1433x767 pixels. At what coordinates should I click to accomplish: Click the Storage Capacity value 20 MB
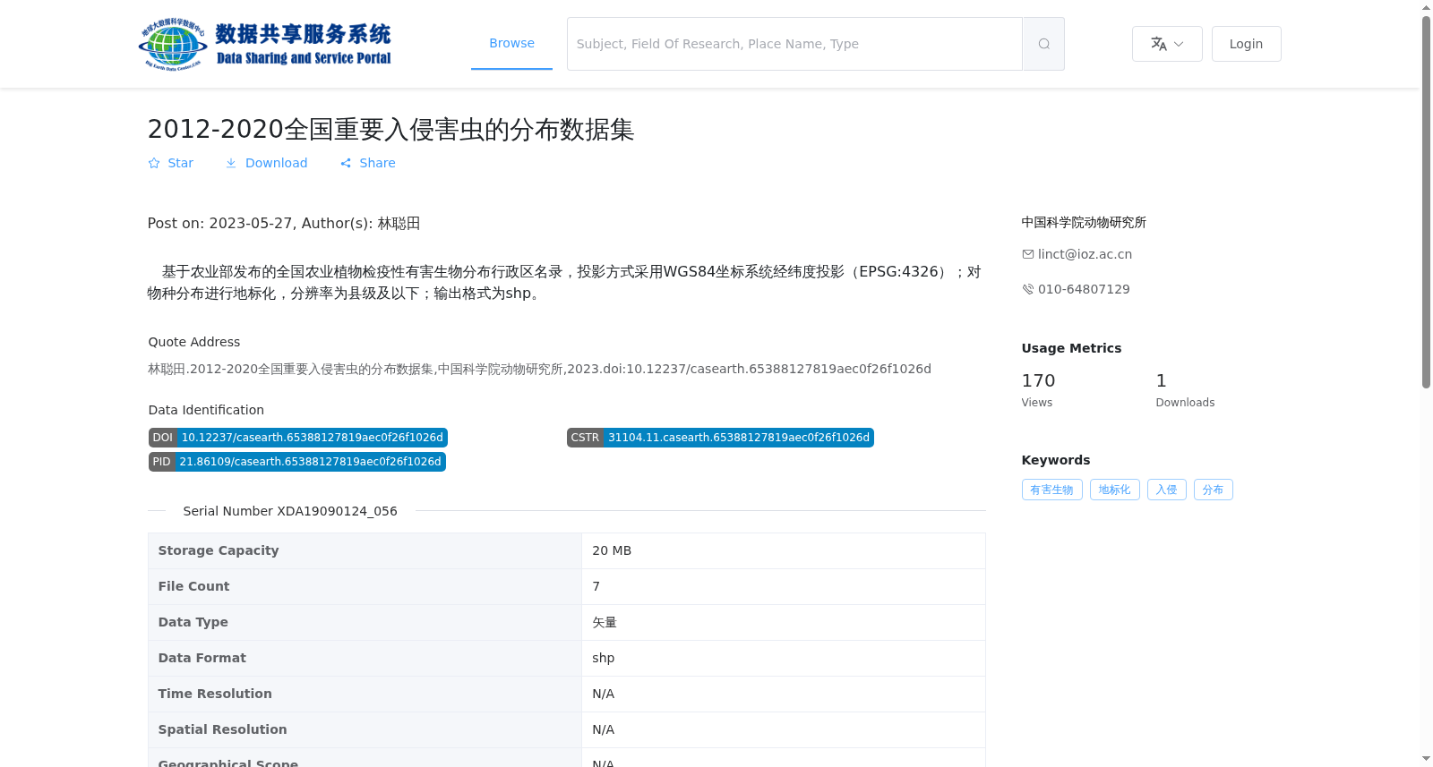(x=612, y=550)
